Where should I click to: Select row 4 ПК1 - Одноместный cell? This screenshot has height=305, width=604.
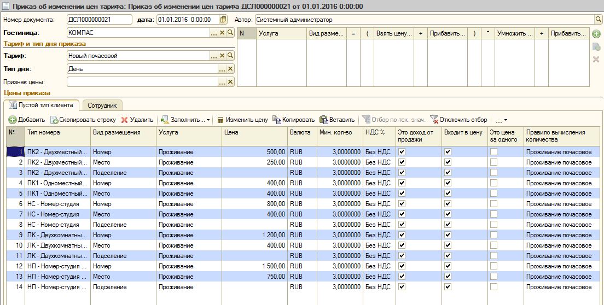[x=58, y=183]
